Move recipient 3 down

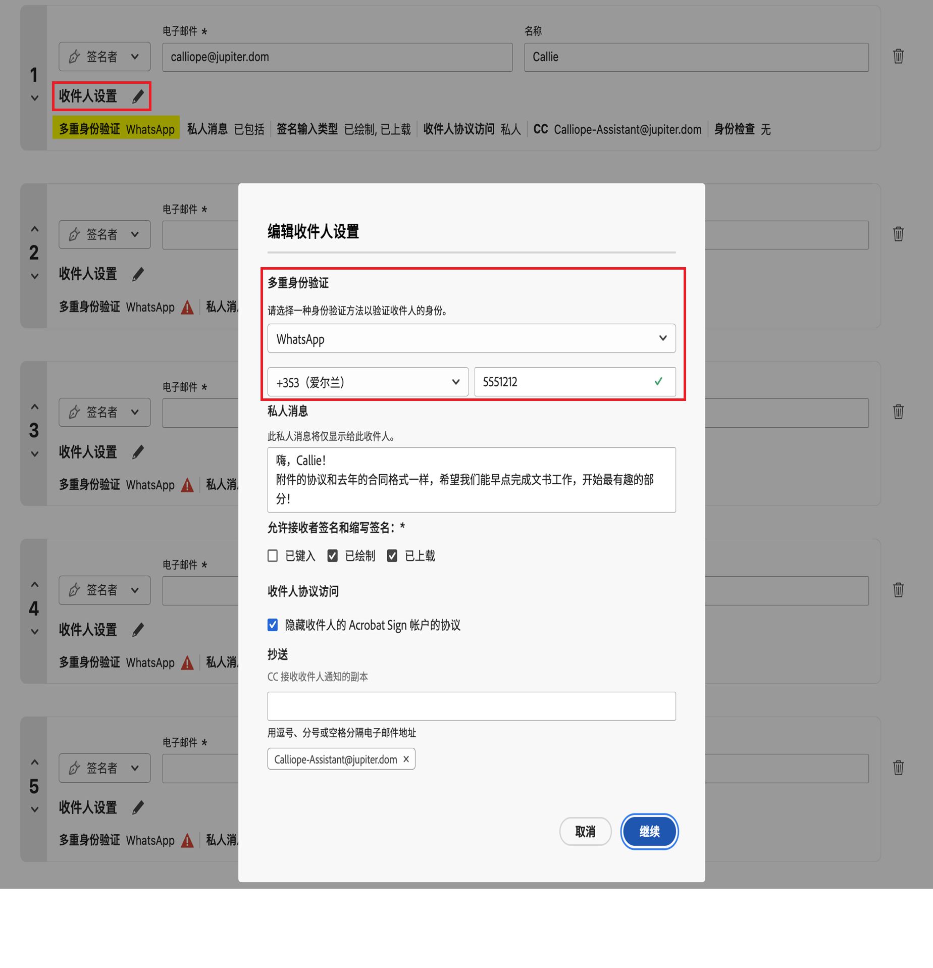[34, 454]
